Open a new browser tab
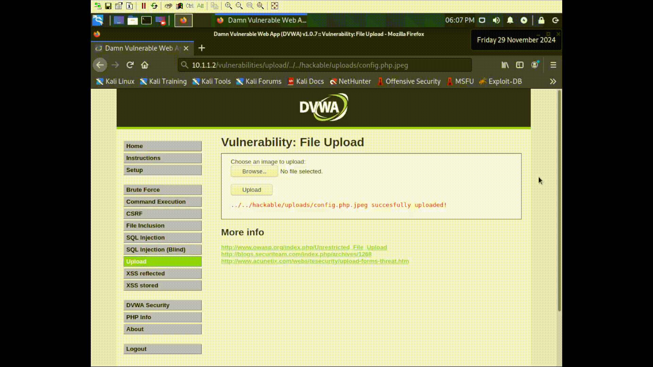 202,48
